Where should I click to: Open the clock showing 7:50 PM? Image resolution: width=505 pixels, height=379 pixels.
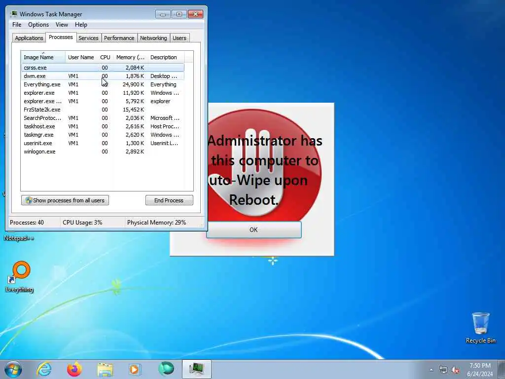pos(480,370)
